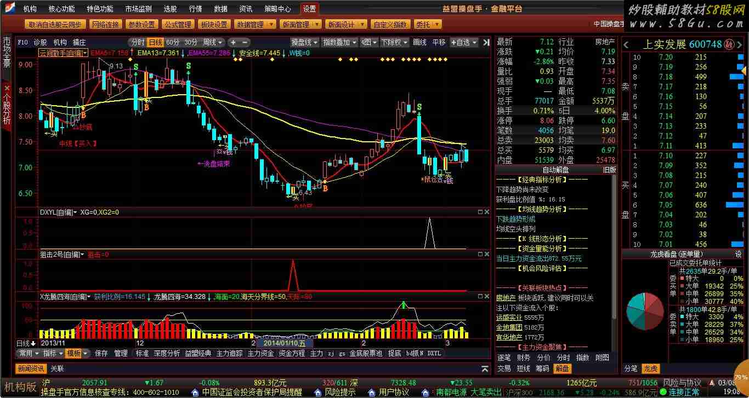Maximize the DXYL indicator pane
This screenshot has height=398, width=749.
click(x=480, y=212)
